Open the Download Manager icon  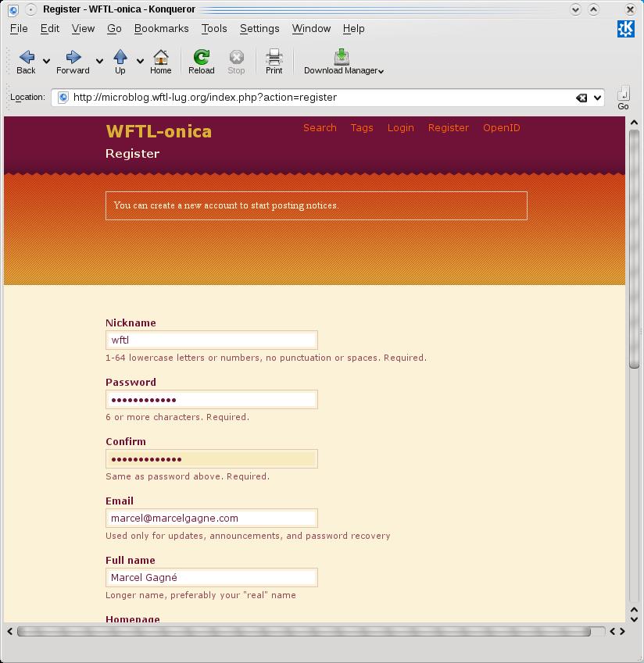pyautogui.click(x=342, y=57)
